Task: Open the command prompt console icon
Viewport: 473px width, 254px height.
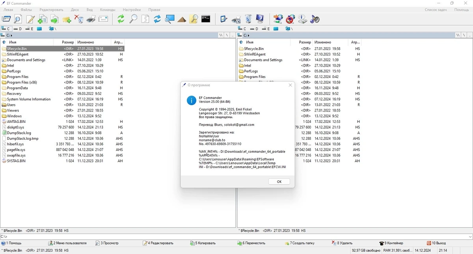Action: coord(206,19)
